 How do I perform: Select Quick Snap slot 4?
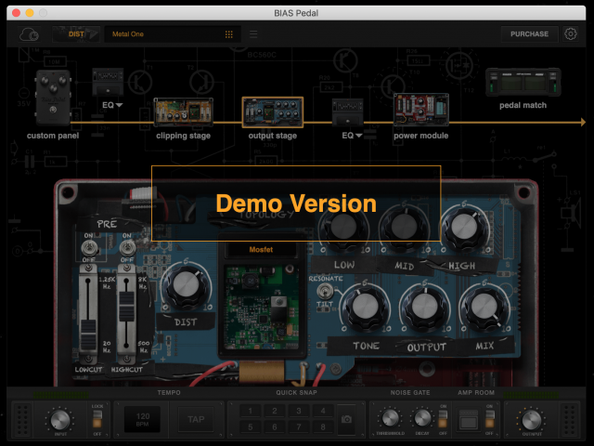point(323,411)
